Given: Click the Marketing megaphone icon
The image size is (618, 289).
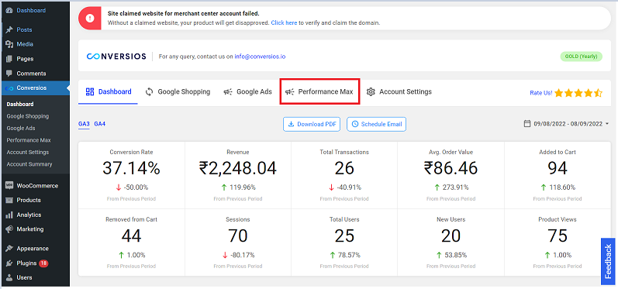Looking at the screenshot, I should click(9, 229).
